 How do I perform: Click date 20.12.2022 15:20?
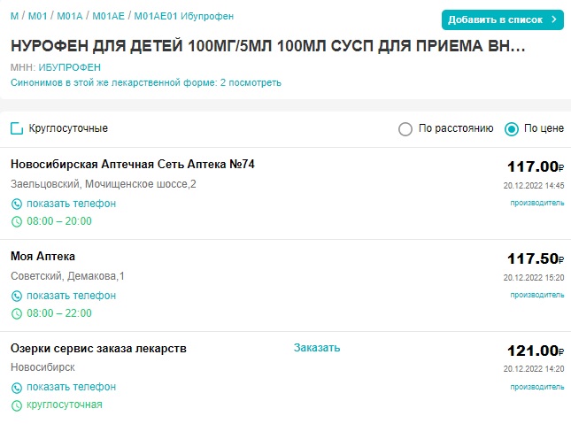534,278
